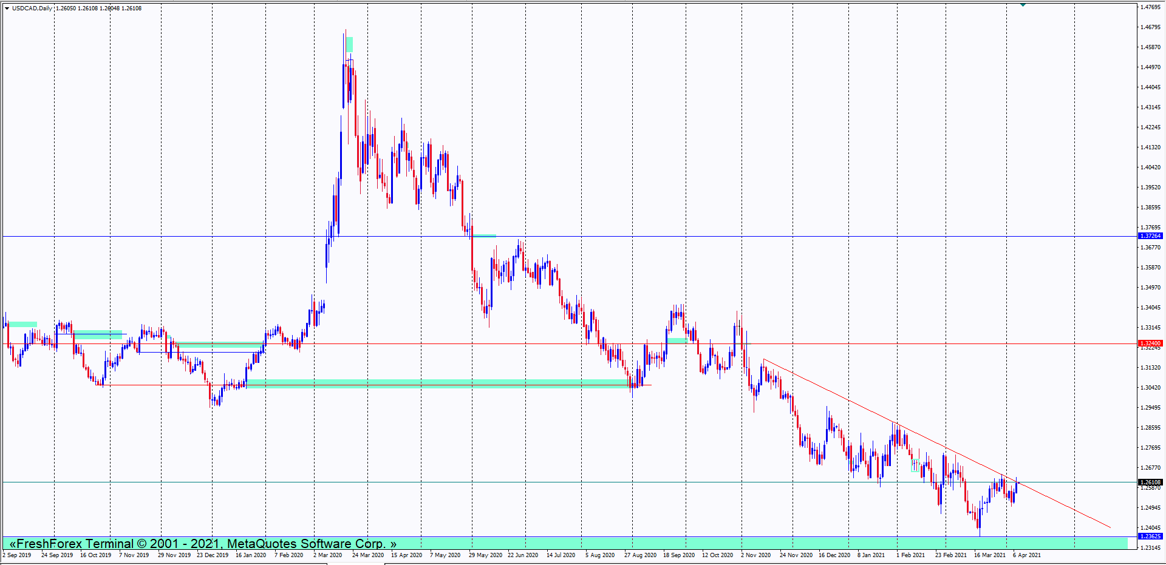The width and height of the screenshot is (1166, 565).
Task: Select the 1.37264 price label
Action: point(1150,236)
